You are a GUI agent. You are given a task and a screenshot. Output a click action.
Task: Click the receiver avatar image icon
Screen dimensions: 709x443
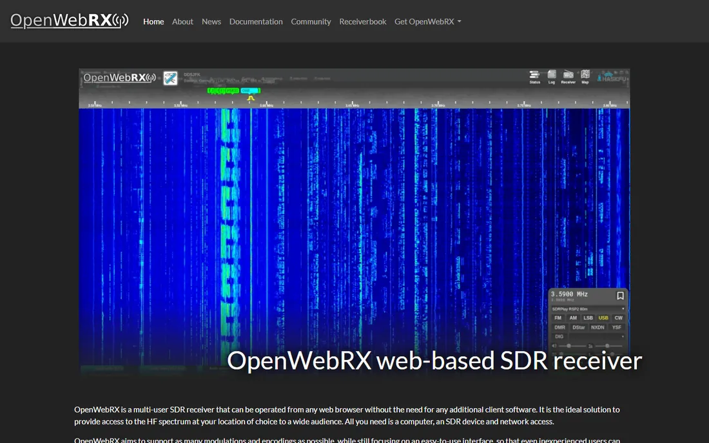click(x=170, y=78)
